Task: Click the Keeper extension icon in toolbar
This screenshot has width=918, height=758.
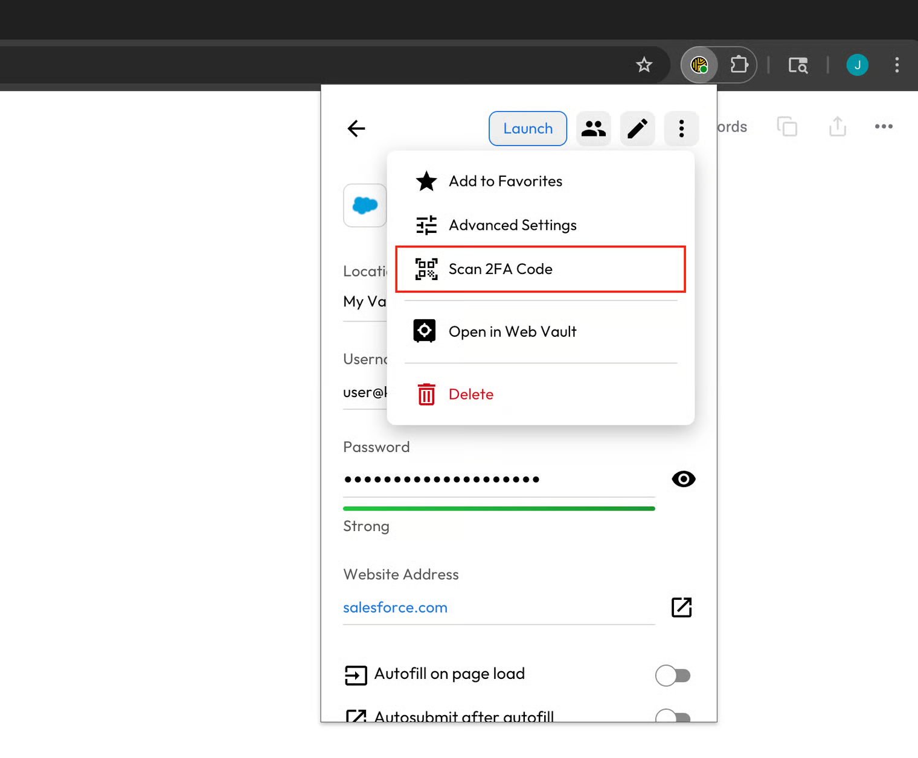Action: (x=699, y=65)
